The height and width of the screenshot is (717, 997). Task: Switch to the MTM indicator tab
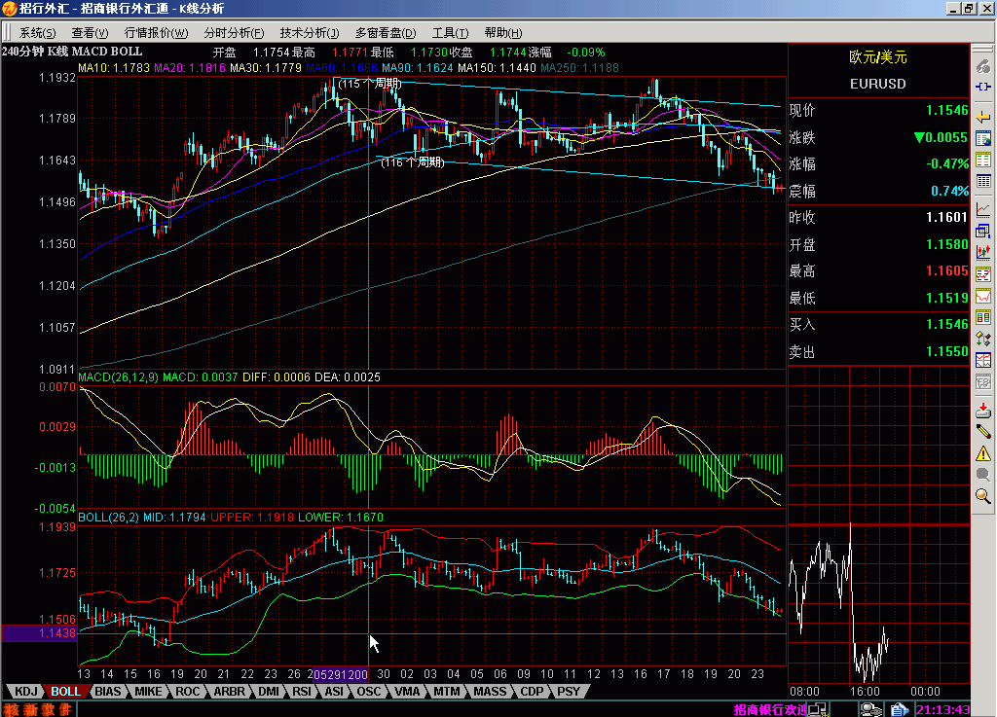click(446, 692)
